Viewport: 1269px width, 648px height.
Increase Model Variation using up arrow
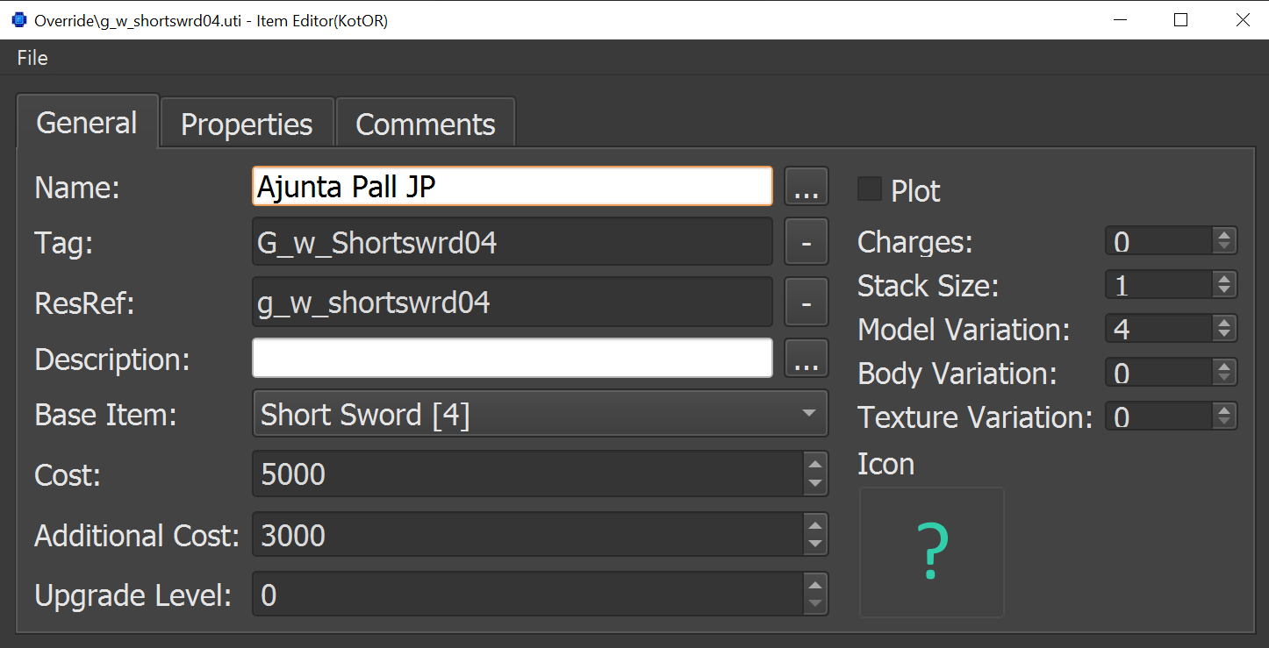point(1224,323)
